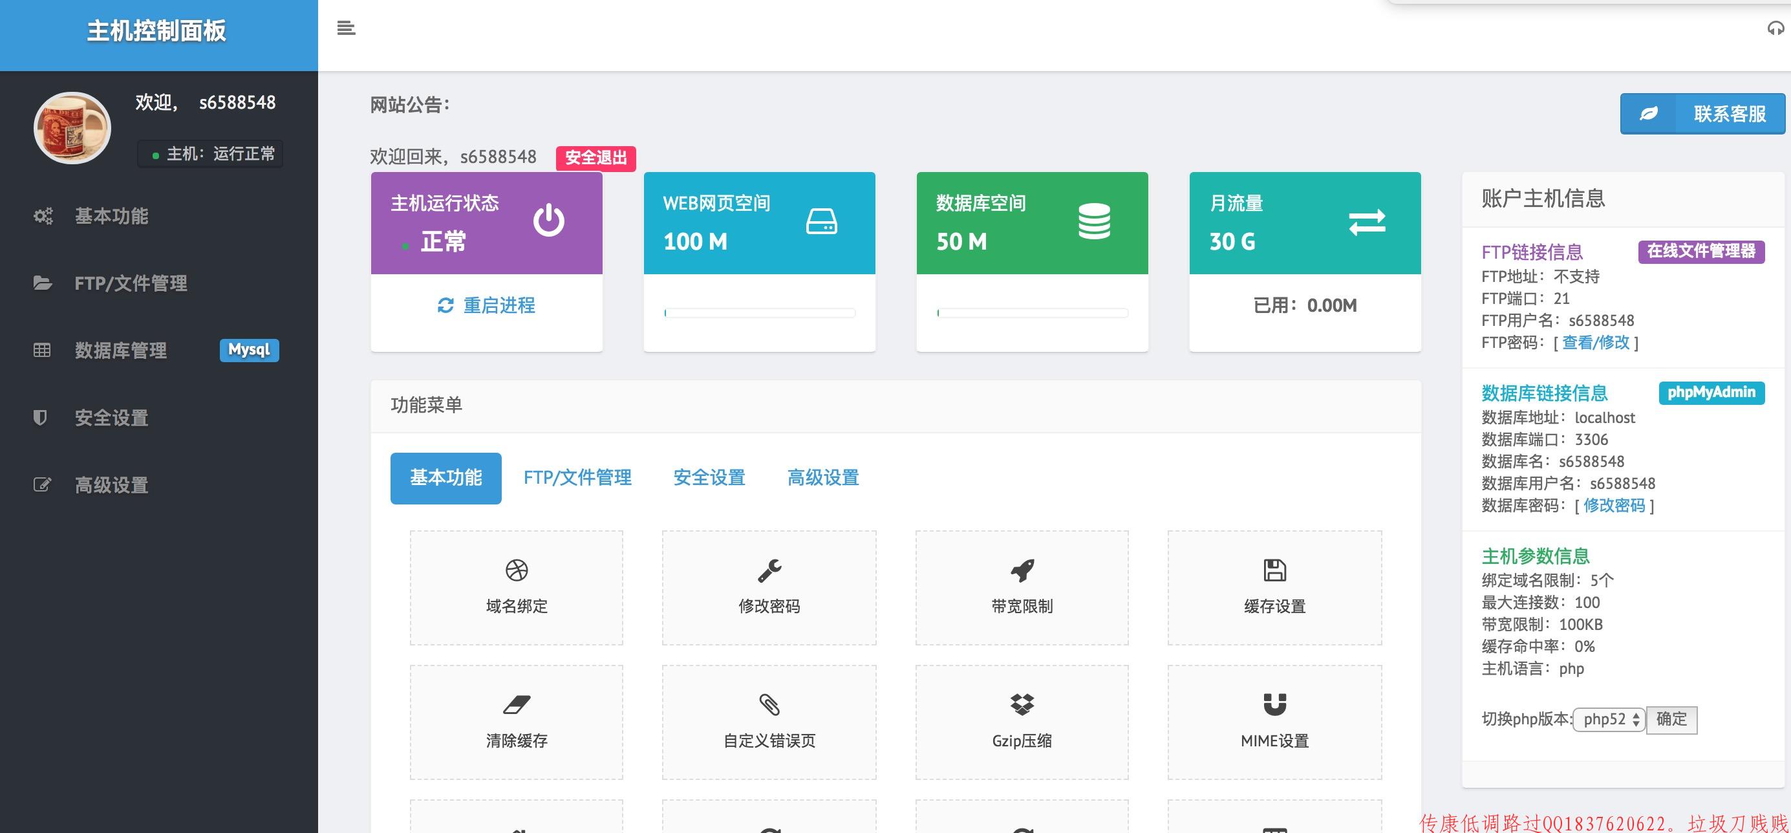This screenshot has height=833, width=1791.
Task: Click the WEB网页空间 usage progress bar
Action: [x=759, y=313]
